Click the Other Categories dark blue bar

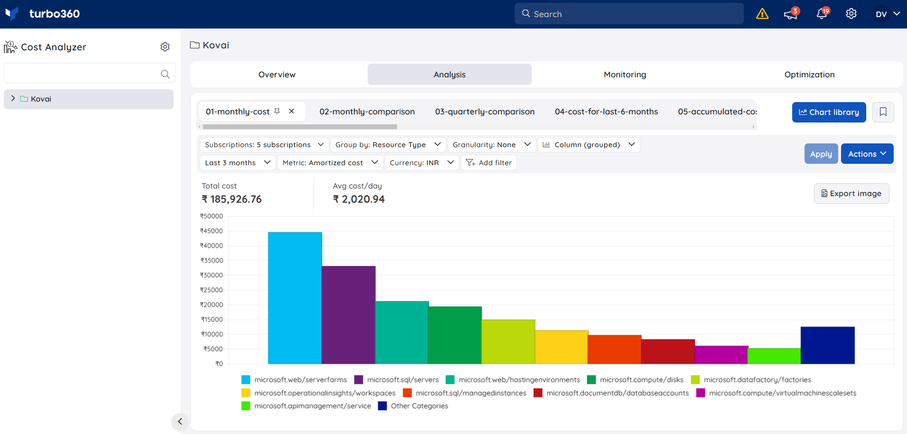[828, 345]
